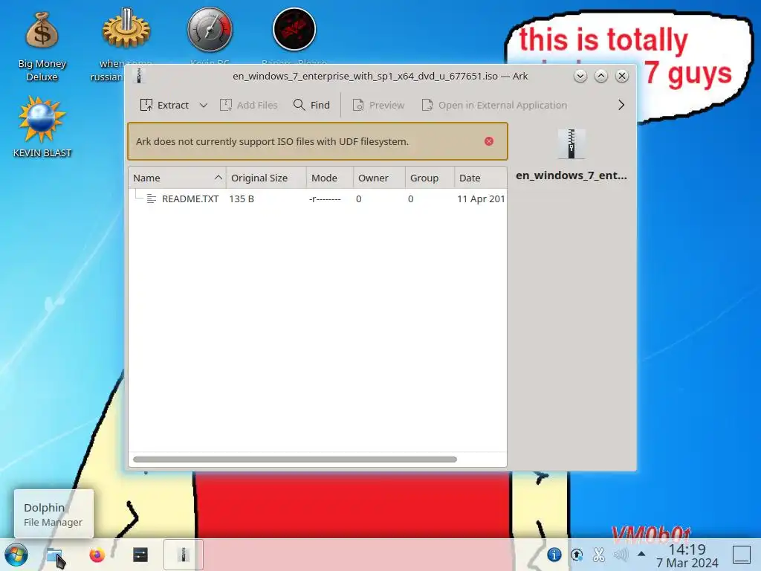Screen dimensions: 761x571
Task: Click Open in External Application
Action: pos(494,105)
